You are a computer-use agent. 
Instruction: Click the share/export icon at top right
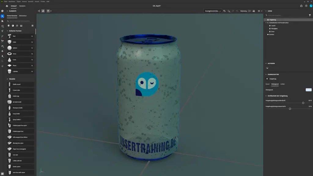pos(301,6)
